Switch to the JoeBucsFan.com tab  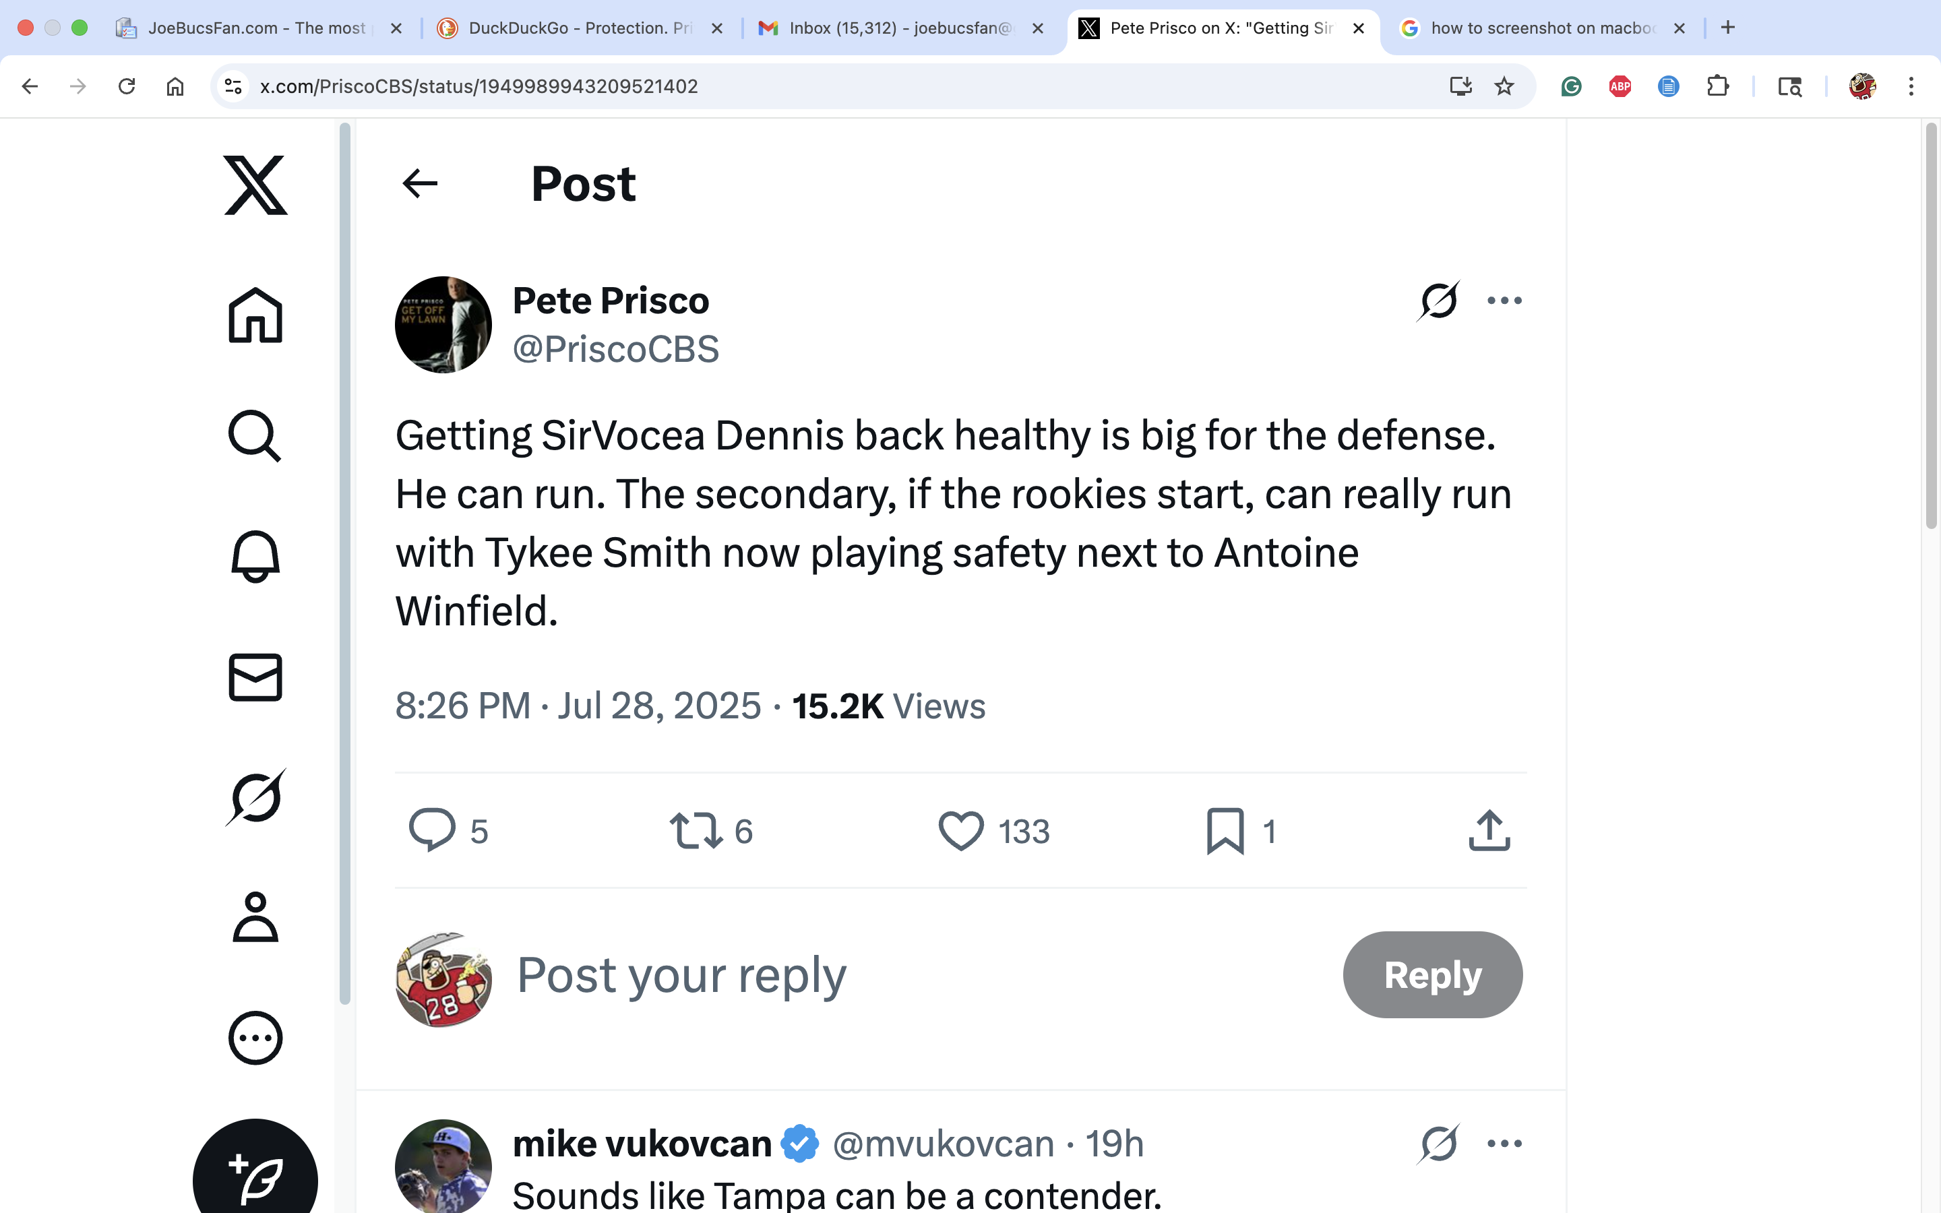tap(258, 28)
